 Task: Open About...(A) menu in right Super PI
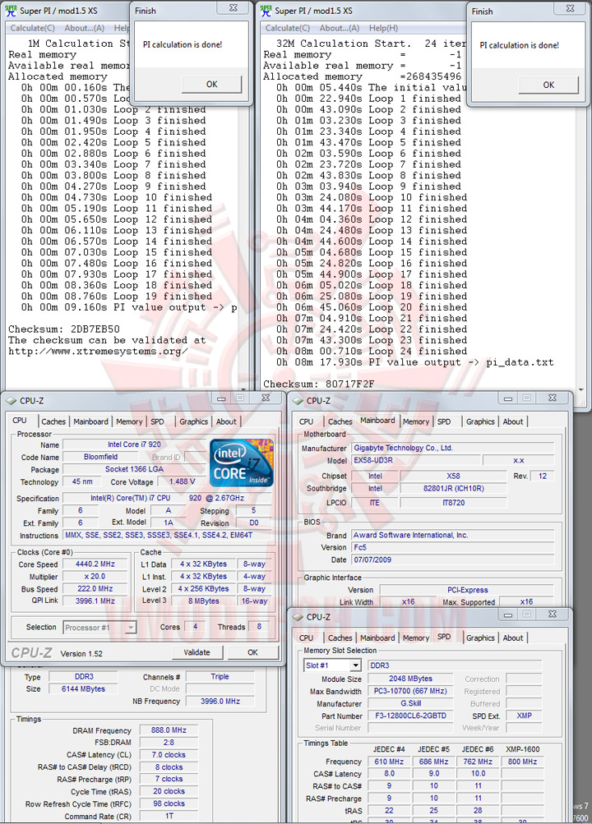click(340, 28)
